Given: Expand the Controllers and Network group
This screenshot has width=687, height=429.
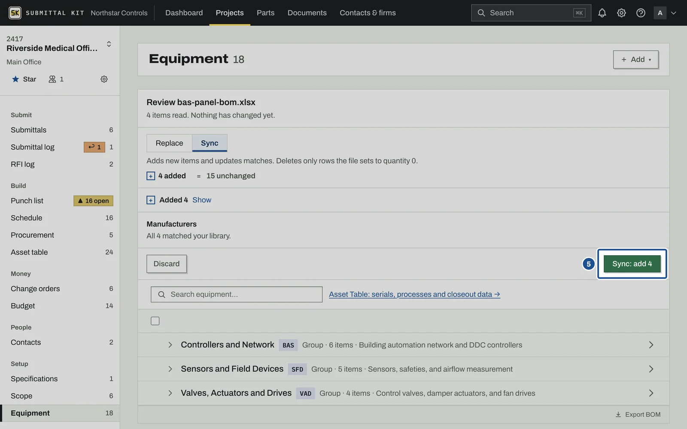Looking at the screenshot, I should pyautogui.click(x=170, y=345).
